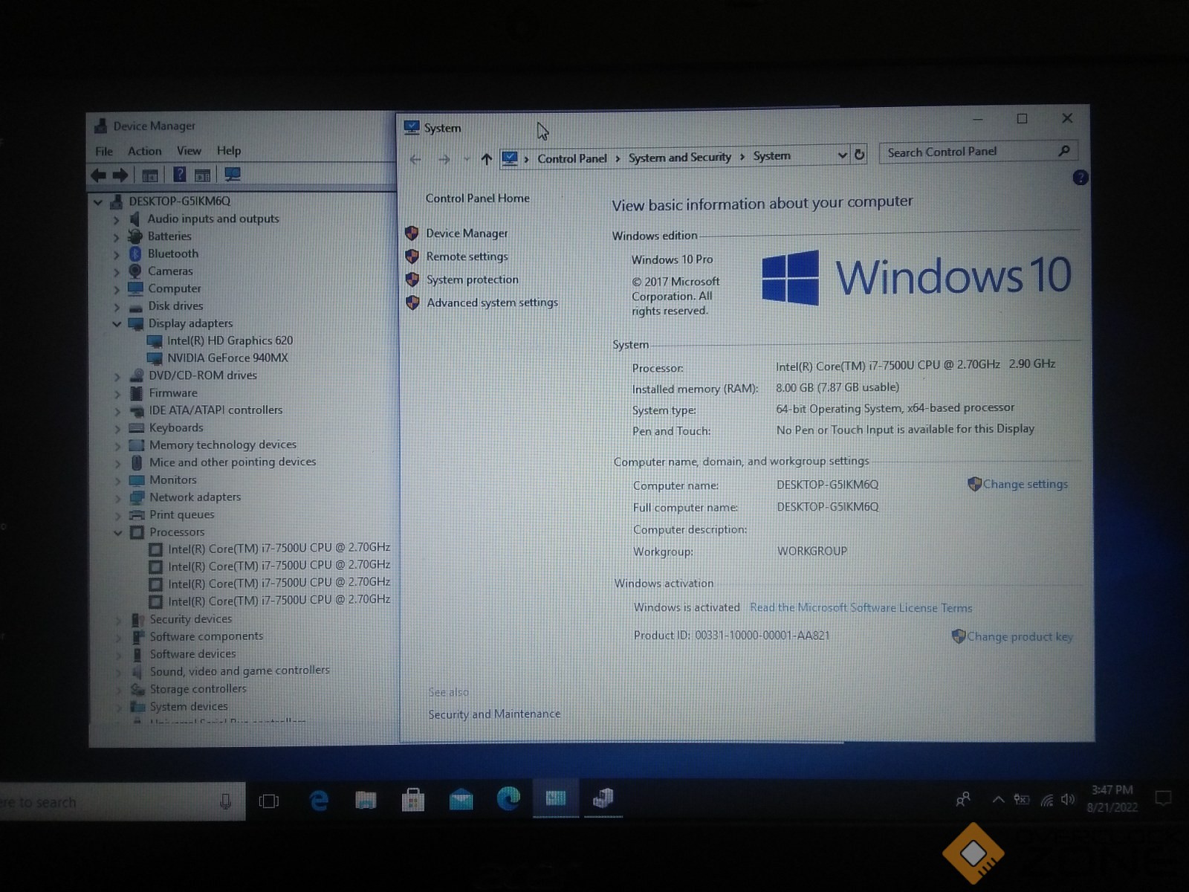Screen dimensions: 1189x892
Task: Open the Help menu in Device Manager
Action: click(x=229, y=151)
